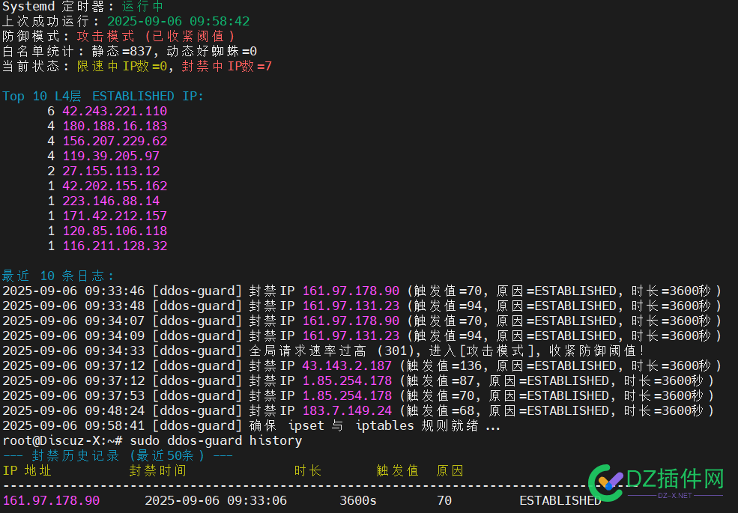The width and height of the screenshot is (738, 513).
Task: Click IP 161.97.178.90 in the history table
Action: coord(51,501)
